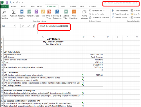Open More Functions icon
141x107 pixels.
(x=74, y=12)
